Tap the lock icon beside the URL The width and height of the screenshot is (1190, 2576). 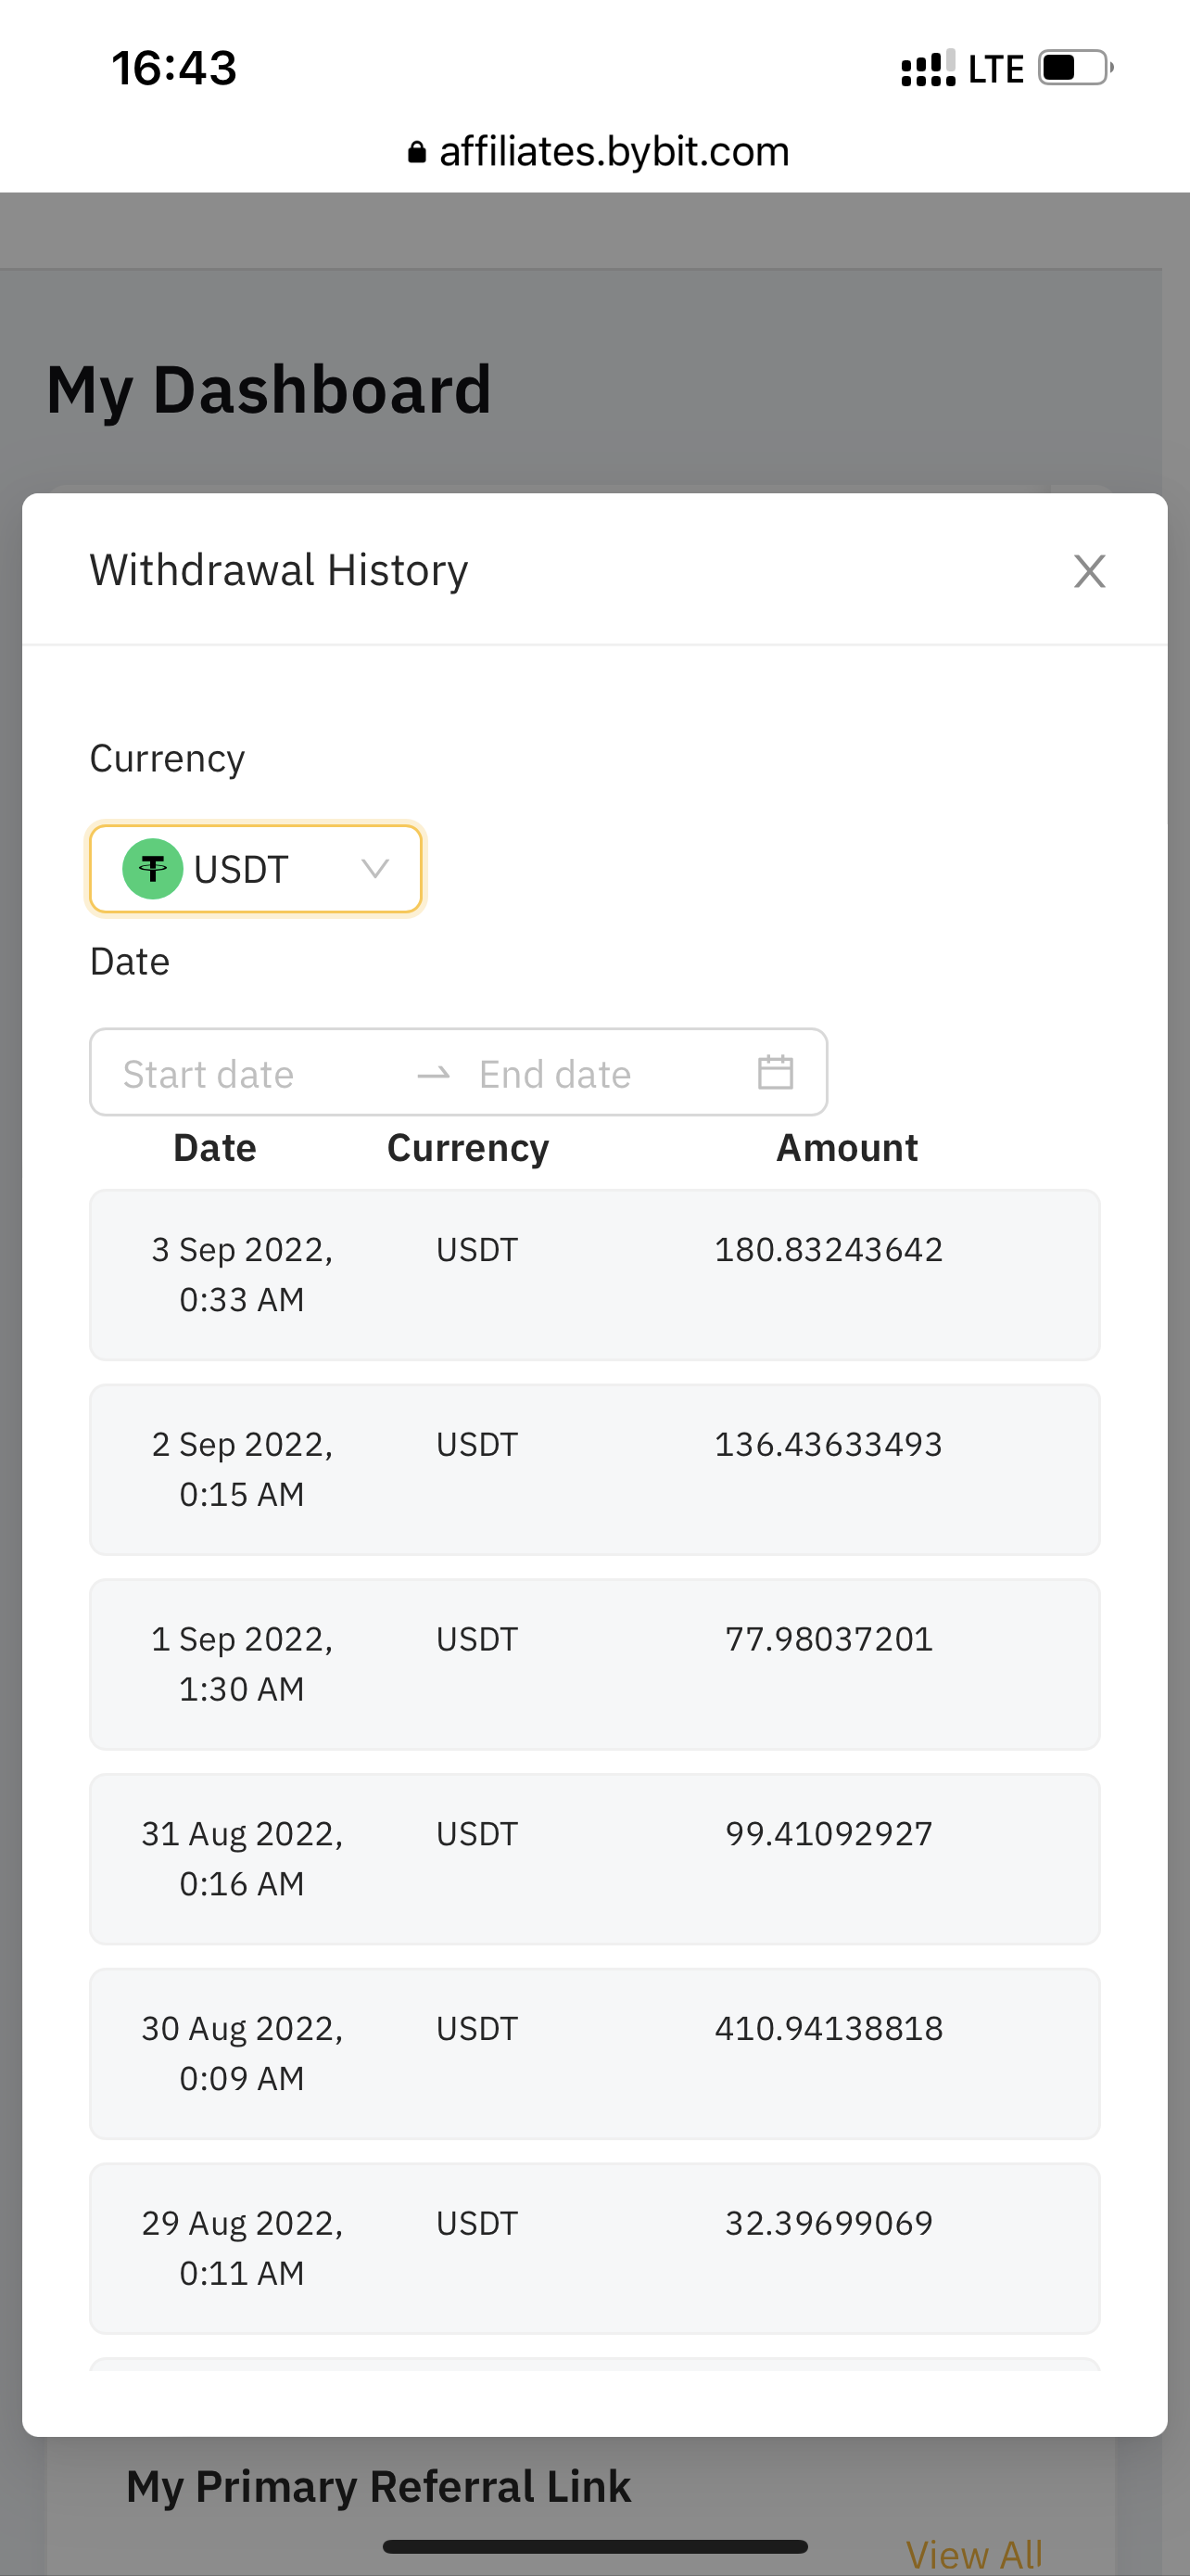[x=417, y=153]
